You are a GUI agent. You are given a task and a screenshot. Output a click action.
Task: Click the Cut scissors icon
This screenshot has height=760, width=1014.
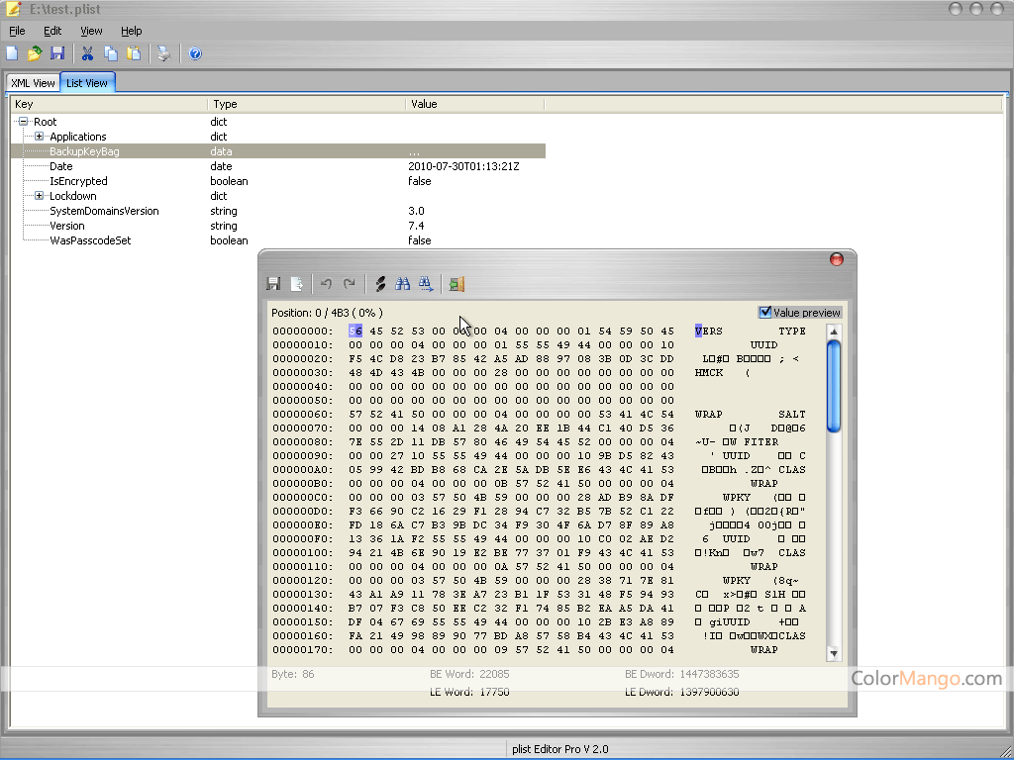coord(87,53)
